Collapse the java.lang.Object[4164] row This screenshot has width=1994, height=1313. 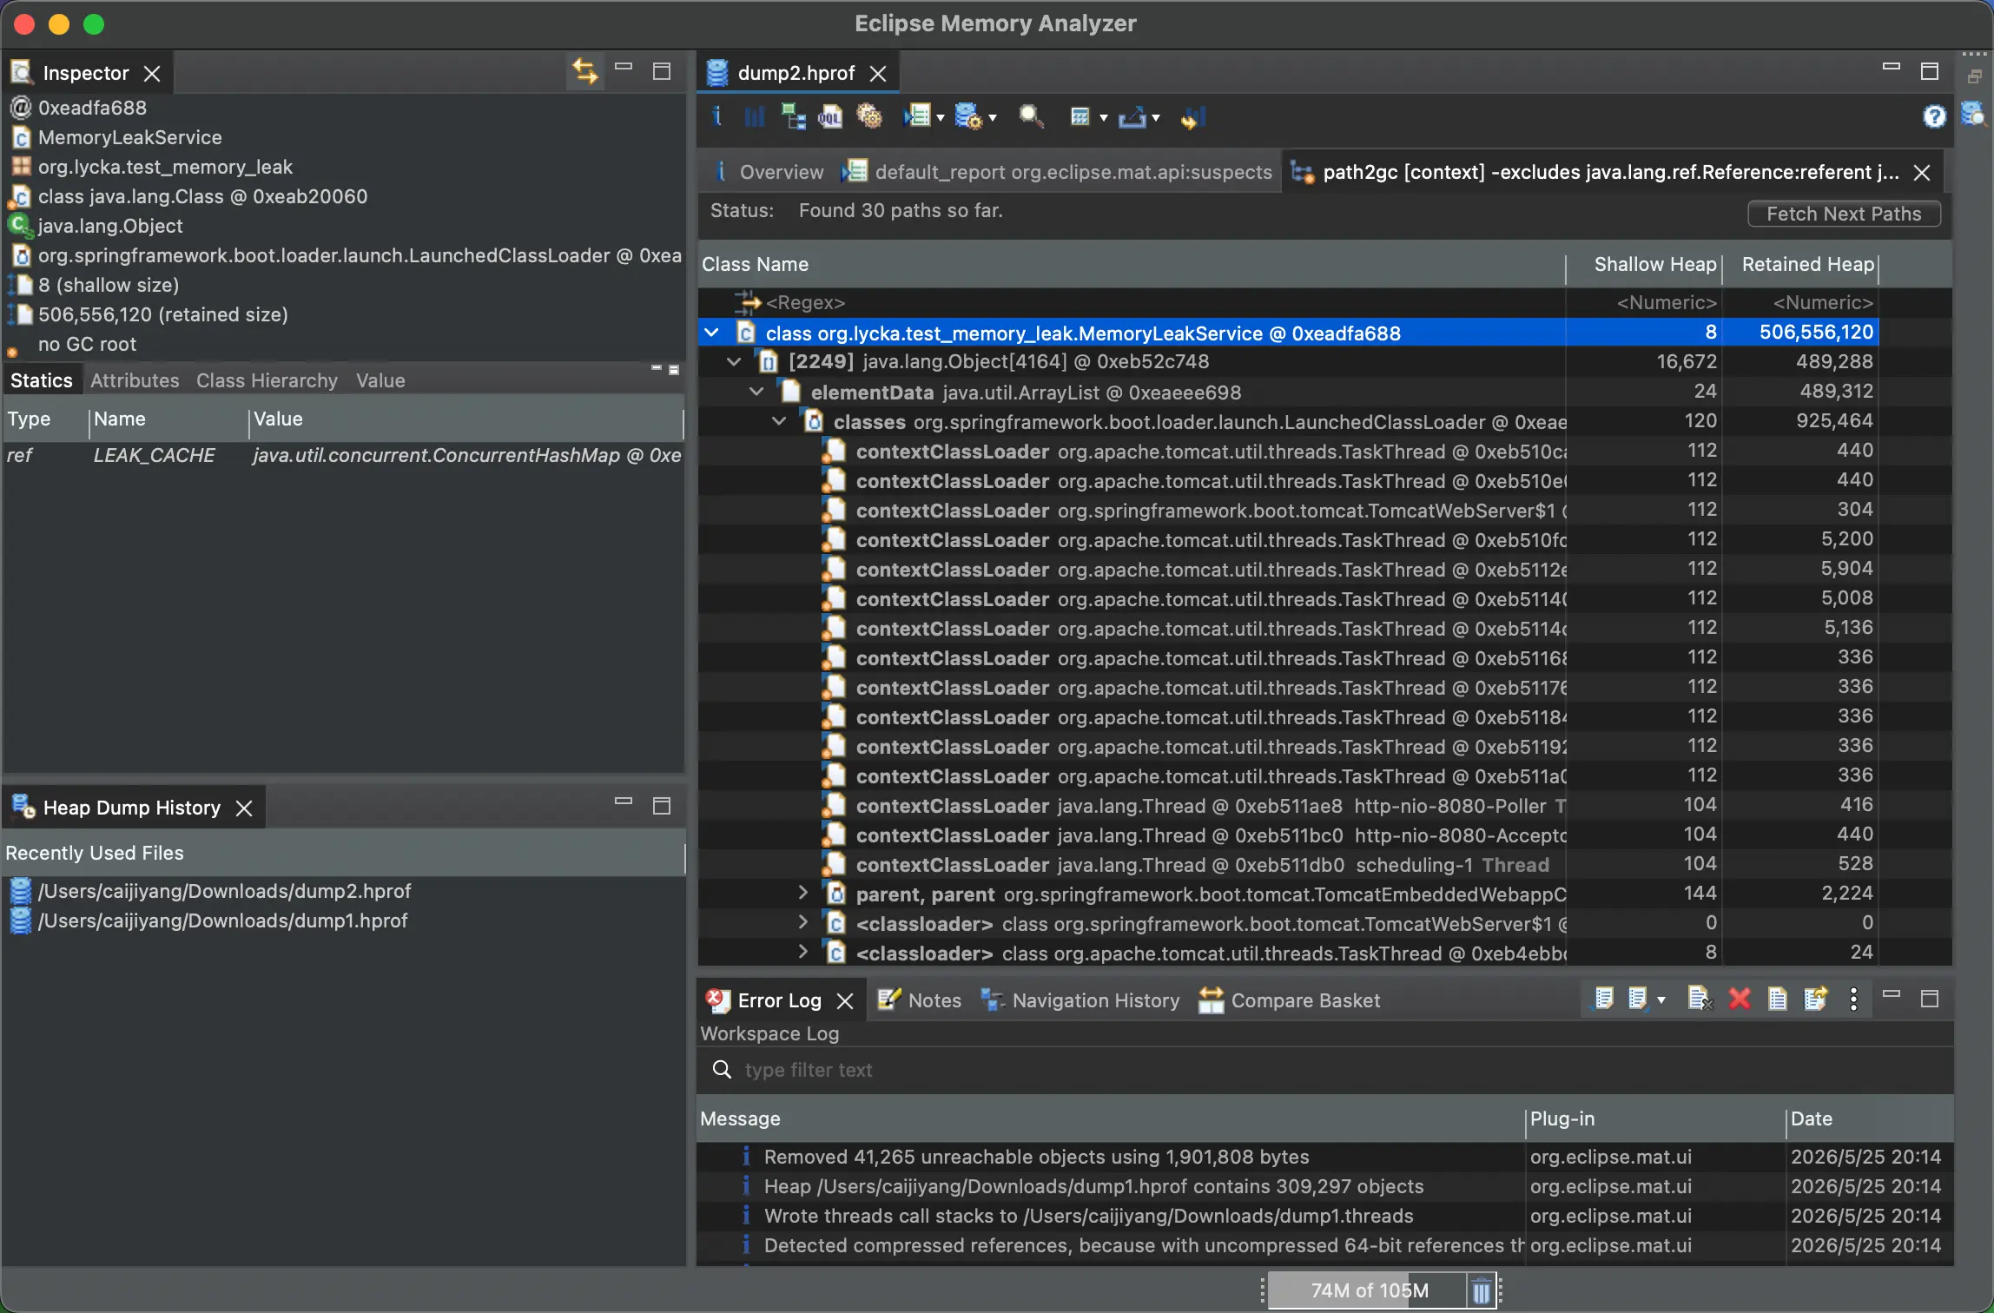click(x=735, y=362)
